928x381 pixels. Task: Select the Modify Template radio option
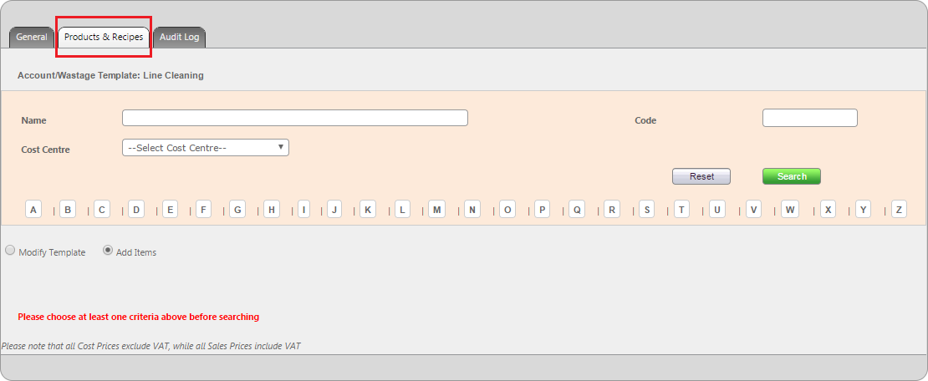(x=10, y=250)
